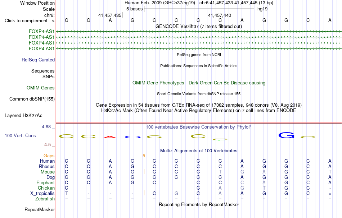Open the 'H3K27Ac Mark' ENCODE track title
The height and width of the screenshot is (218, 342).
[x=199, y=111]
